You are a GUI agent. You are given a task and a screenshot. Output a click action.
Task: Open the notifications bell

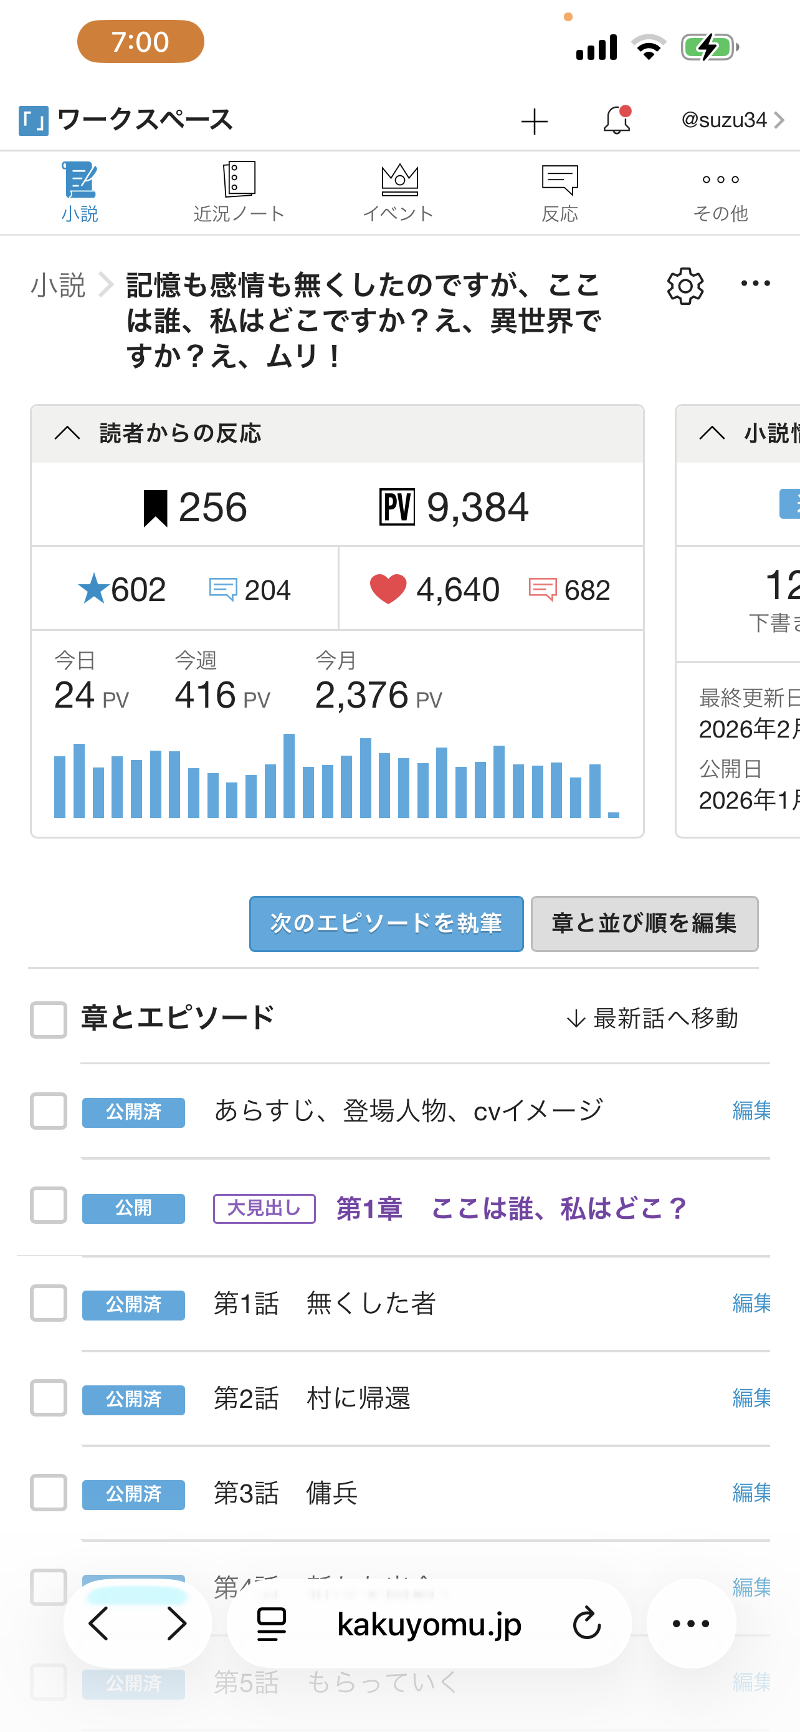click(616, 121)
